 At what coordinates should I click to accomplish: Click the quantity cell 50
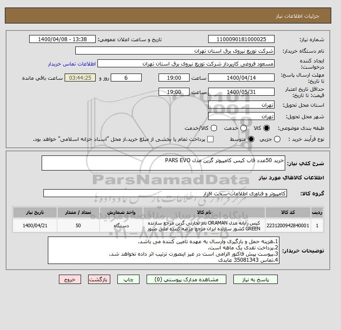(78, 225)
